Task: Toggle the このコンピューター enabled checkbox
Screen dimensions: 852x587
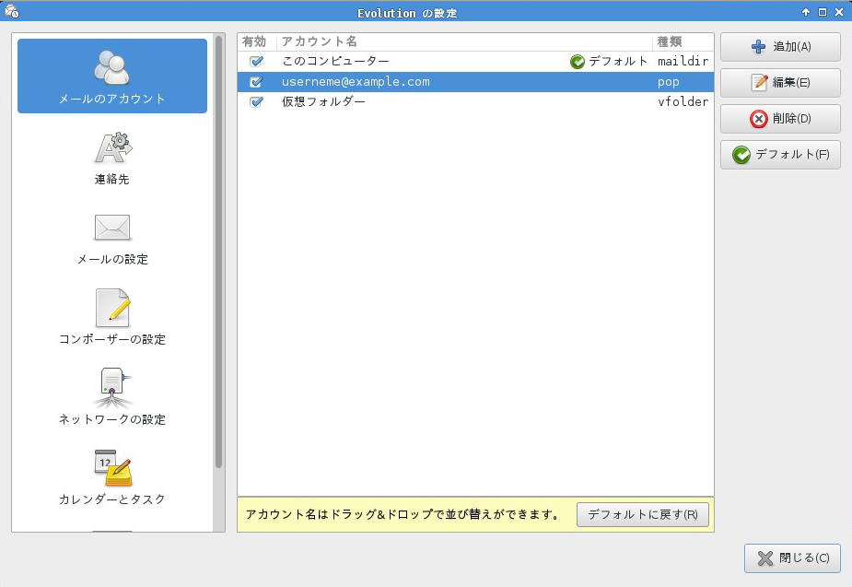Action: pos(256,62)
